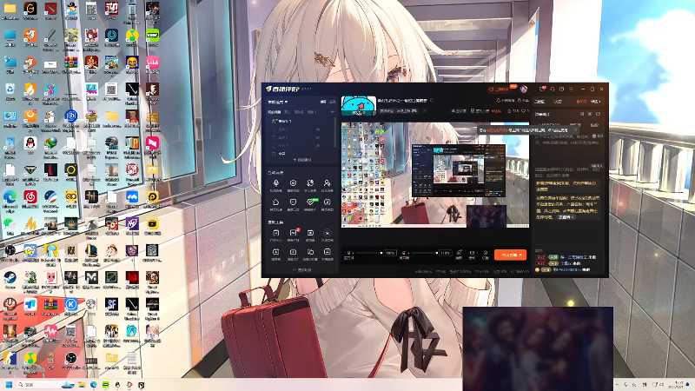The width and height of the screenshot is (695, 391).
Task: Open the QQ penguin taskbar icon
Action: pyautogui.click(x=117, y=385)
